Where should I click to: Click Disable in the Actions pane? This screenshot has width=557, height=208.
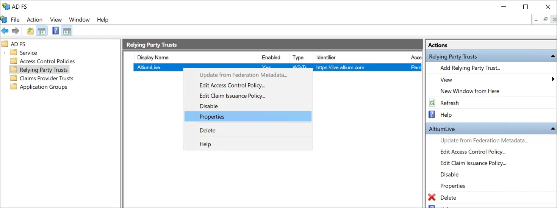pyautogui.click(x=449, y=174)
